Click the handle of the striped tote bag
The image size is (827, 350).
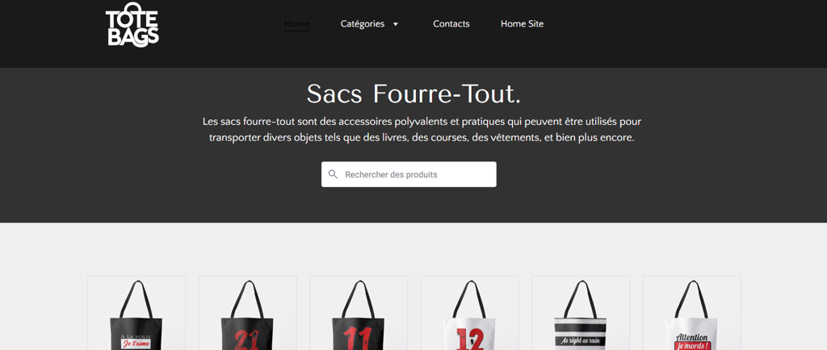581,299
